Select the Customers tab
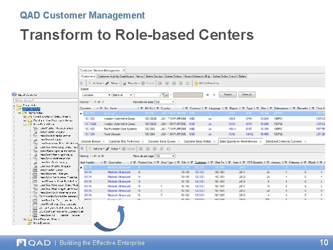The image size is (333, 250). click(x=88, y=76)
